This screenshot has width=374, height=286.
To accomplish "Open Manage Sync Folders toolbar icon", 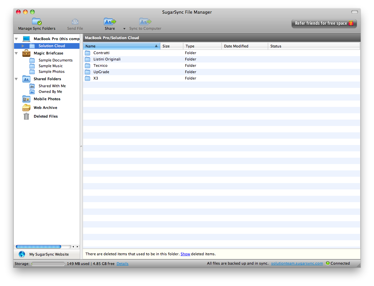I will (37, 21).
